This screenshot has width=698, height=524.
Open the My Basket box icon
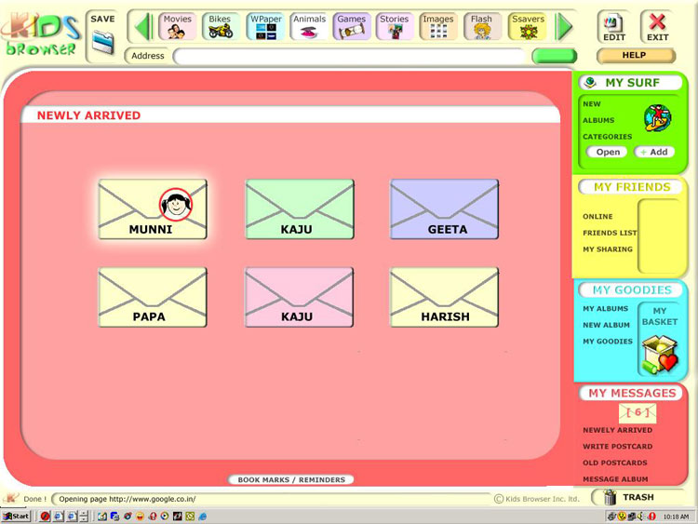tap(660, 356)
